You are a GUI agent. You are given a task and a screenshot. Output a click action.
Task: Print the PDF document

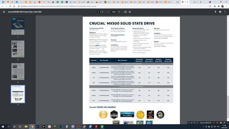(x=220, y=12)
